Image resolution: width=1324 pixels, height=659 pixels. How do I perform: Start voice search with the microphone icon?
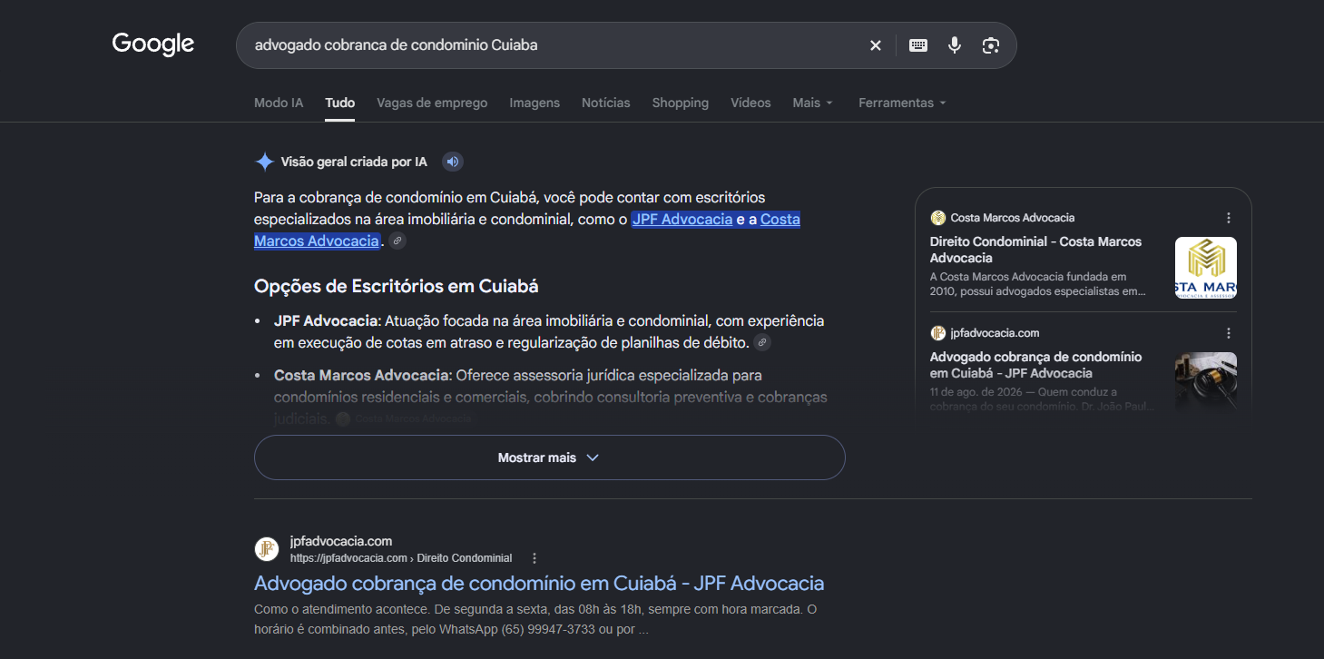pos(955,45)
